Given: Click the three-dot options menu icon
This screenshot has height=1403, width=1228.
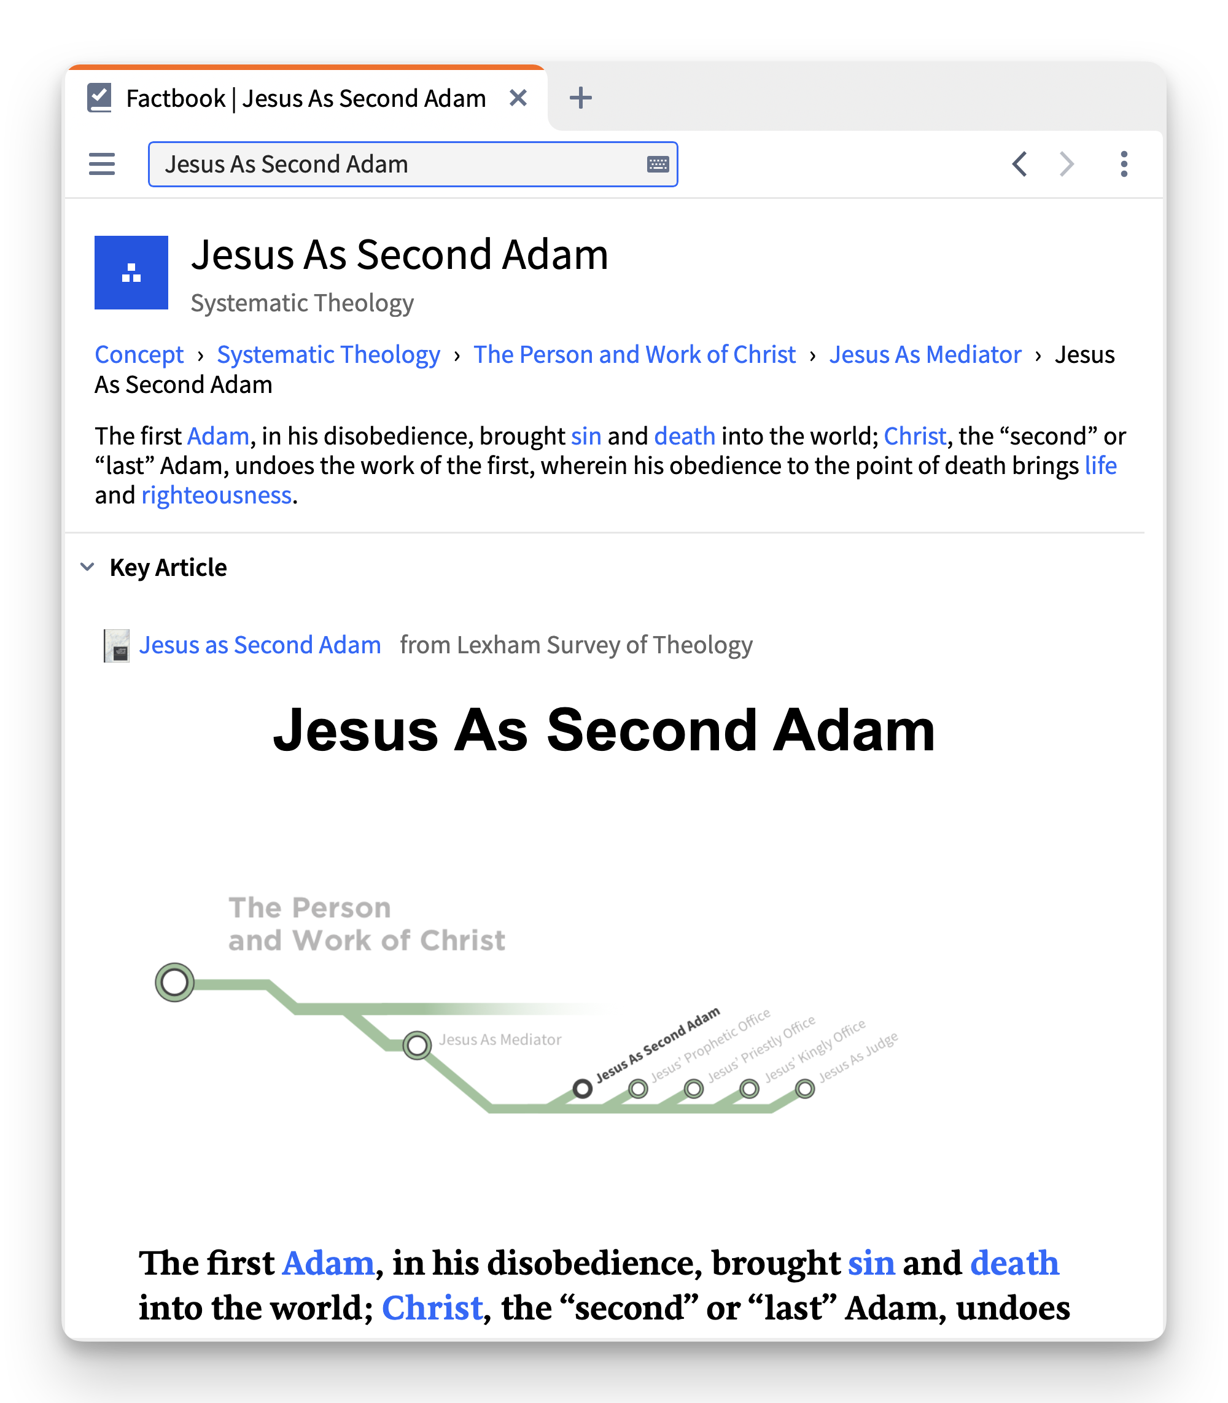Looking at the screenshot, I should click(1124, 163).
